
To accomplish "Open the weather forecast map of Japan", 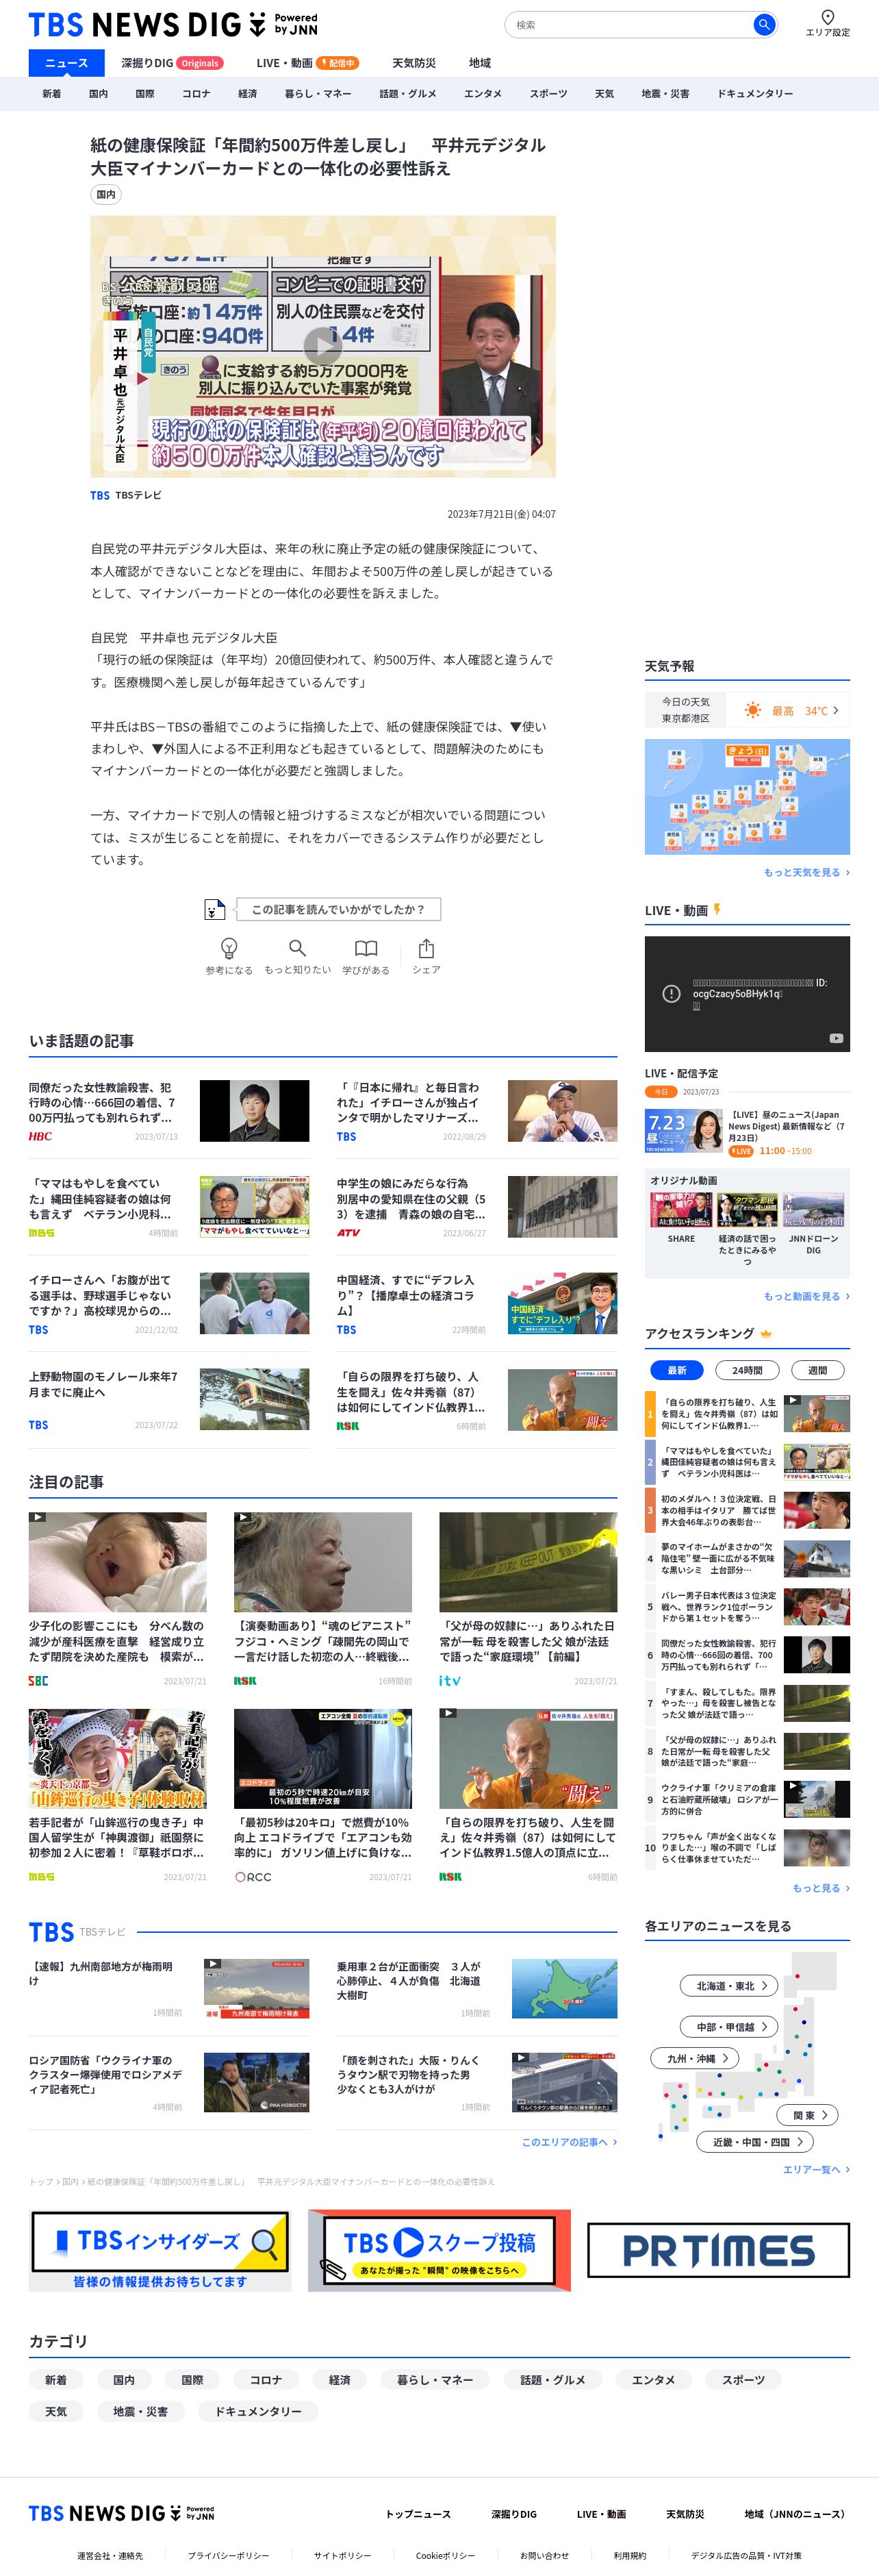I will tap(747, 797).
